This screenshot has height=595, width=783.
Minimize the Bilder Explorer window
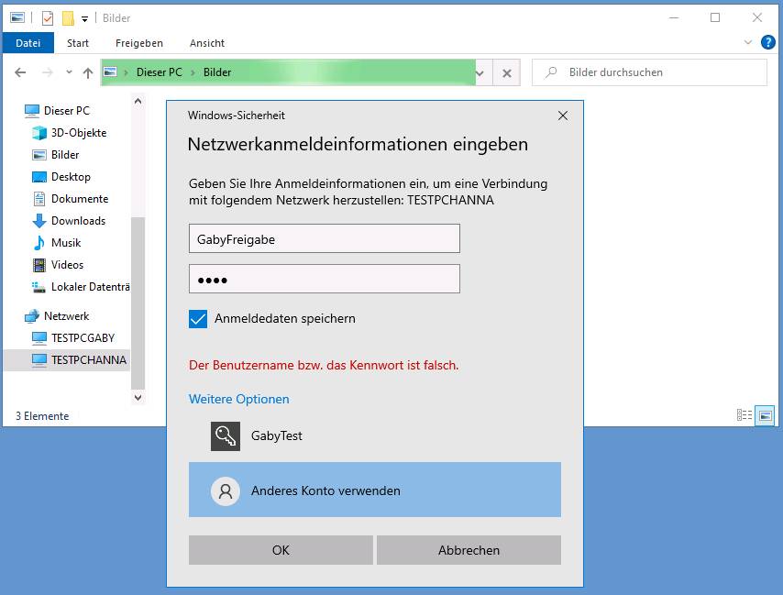pyautogui.click(x=674, y=18)
